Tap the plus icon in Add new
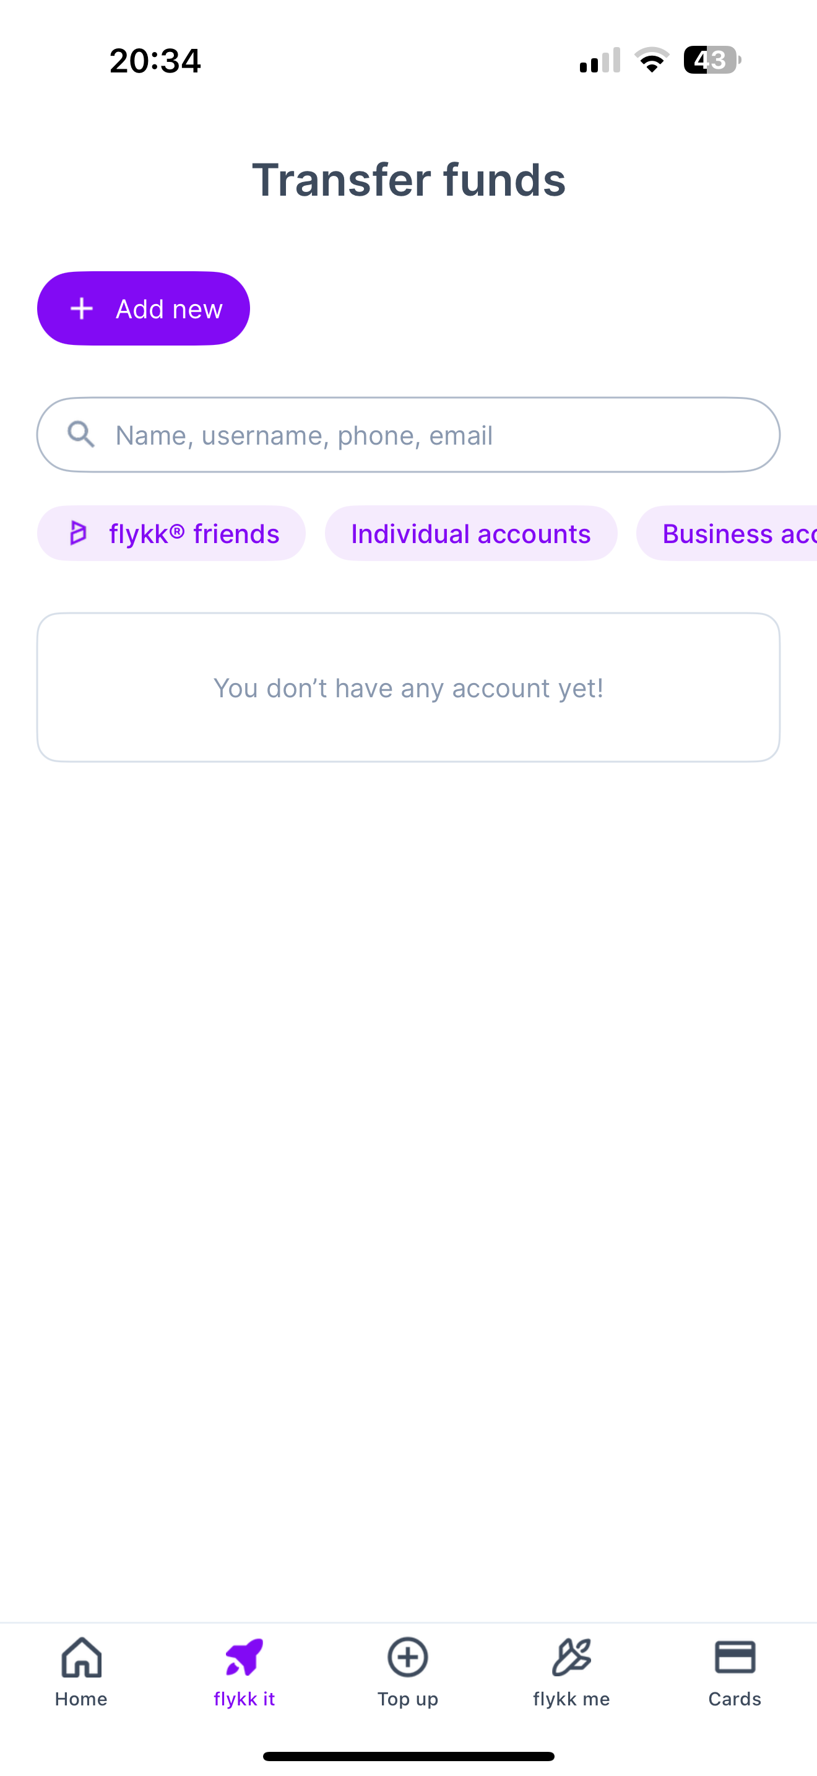The image size is (817, 1776). [82, 308]
